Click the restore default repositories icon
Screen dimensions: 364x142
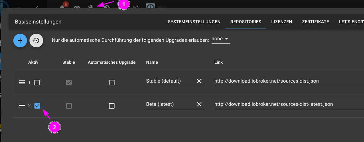[x=36, y=41]
